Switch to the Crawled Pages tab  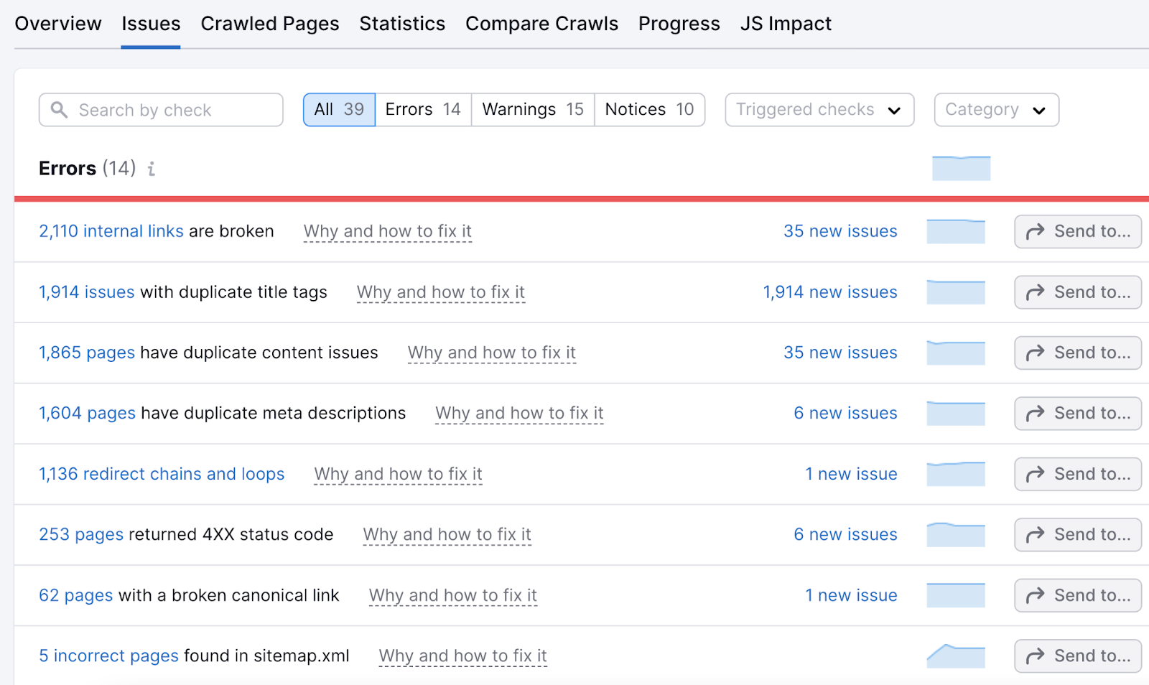(269, 23)
